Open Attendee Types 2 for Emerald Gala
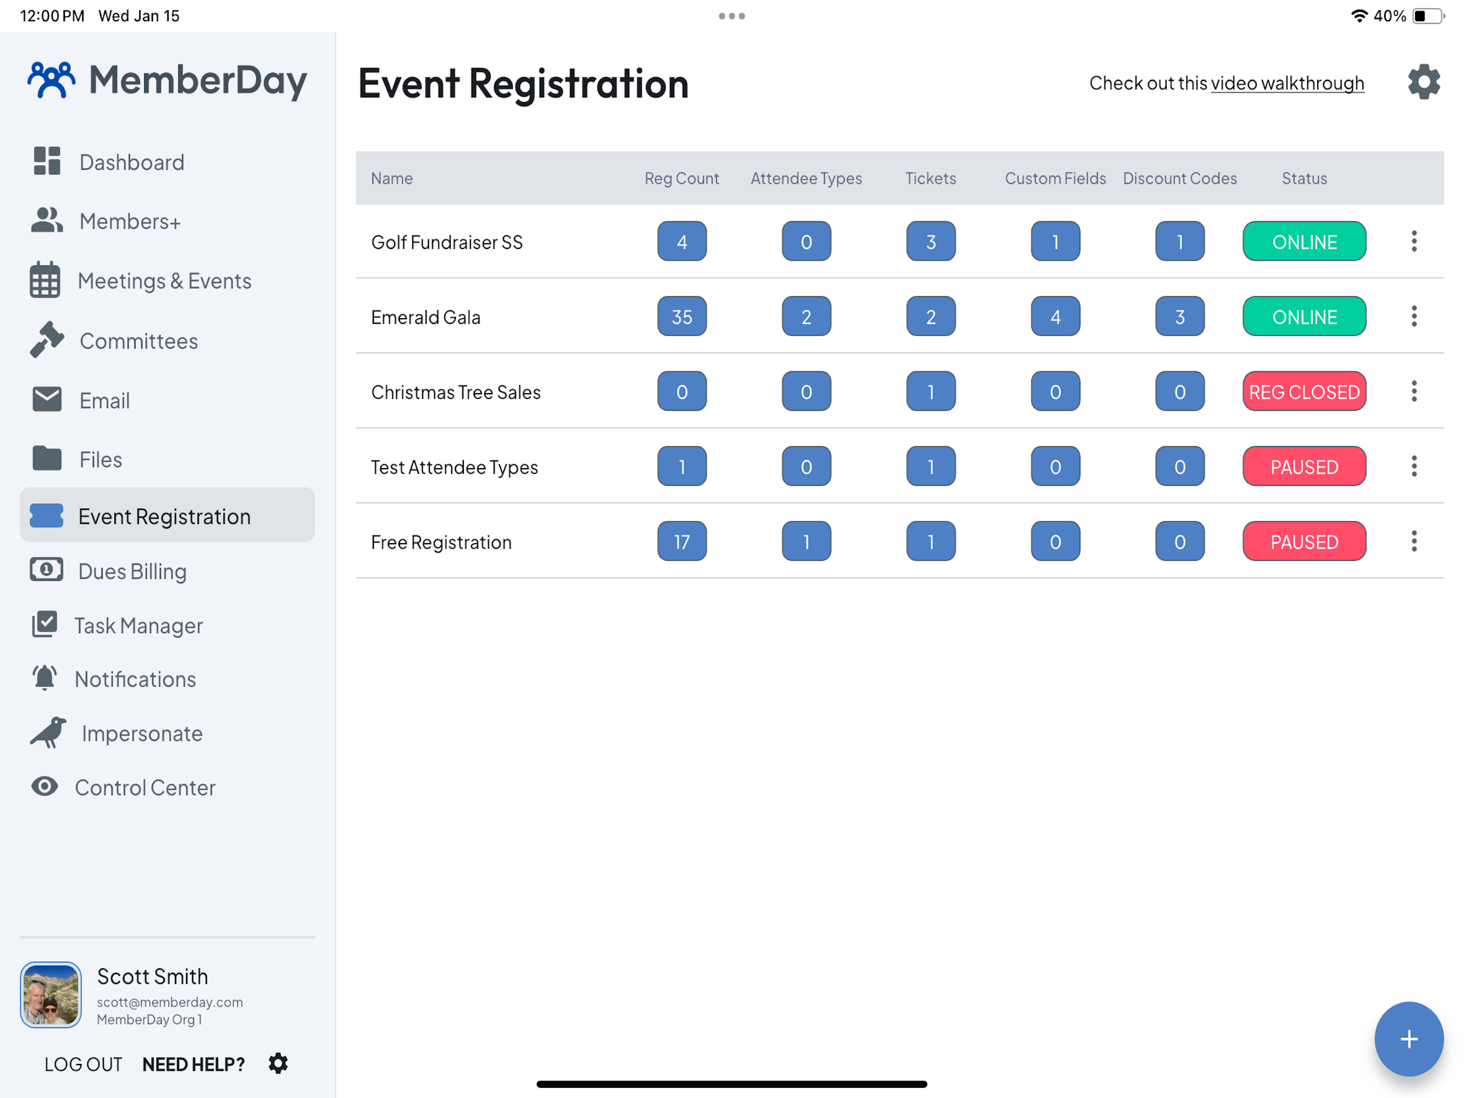The height and width of the screenshot is (1098, 1464). [806, 315]
